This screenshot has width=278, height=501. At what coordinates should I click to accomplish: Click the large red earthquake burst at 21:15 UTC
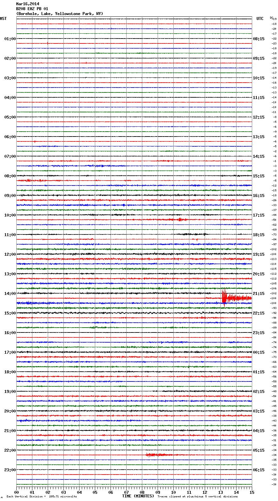tap(236, 297)
